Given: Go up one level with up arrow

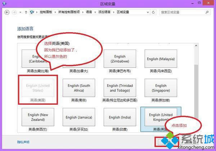Looking at the screenshot, I should click(26, 12).
